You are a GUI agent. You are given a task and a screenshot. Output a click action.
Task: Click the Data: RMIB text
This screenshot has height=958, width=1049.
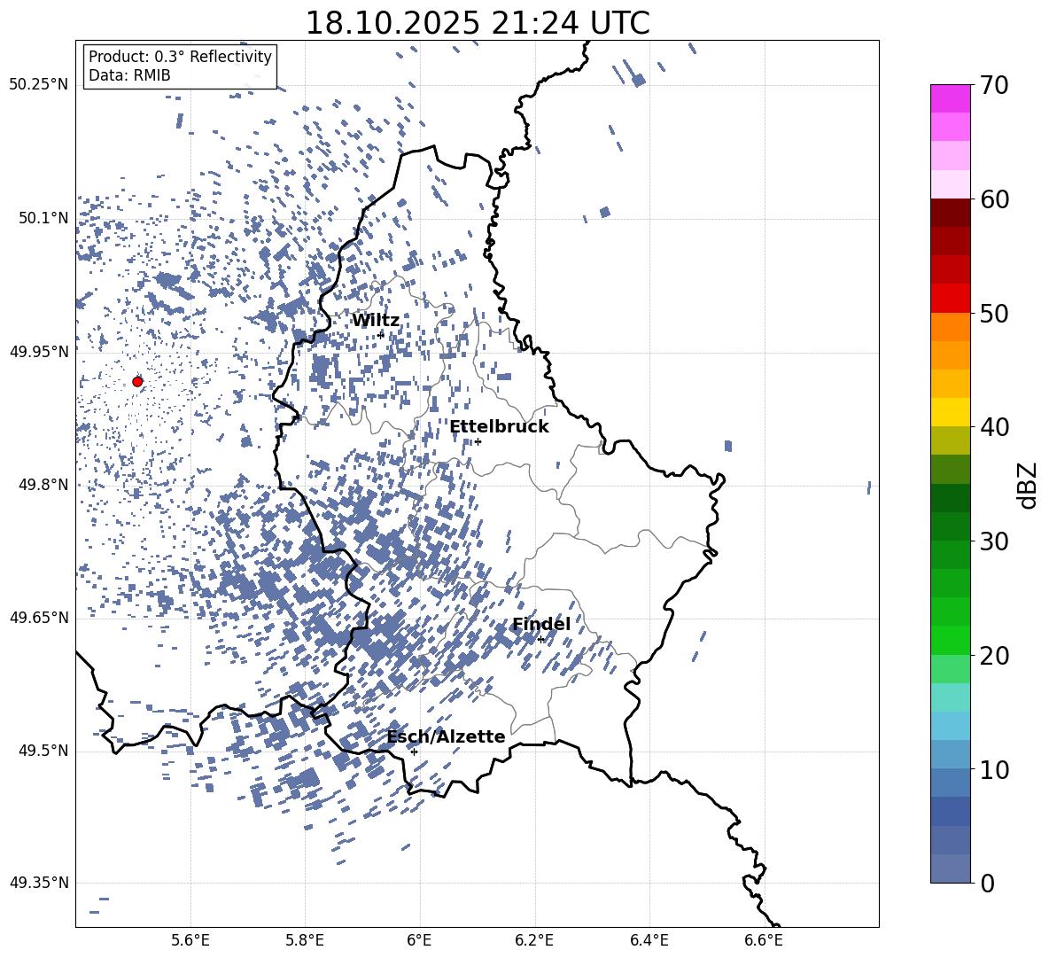click(129, 75)
